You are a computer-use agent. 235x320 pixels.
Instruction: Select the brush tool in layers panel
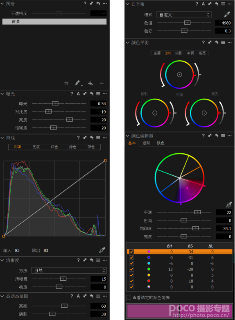77,83
